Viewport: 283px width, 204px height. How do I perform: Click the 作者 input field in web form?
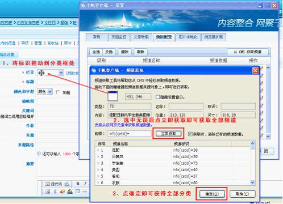[x=58, y=125]
